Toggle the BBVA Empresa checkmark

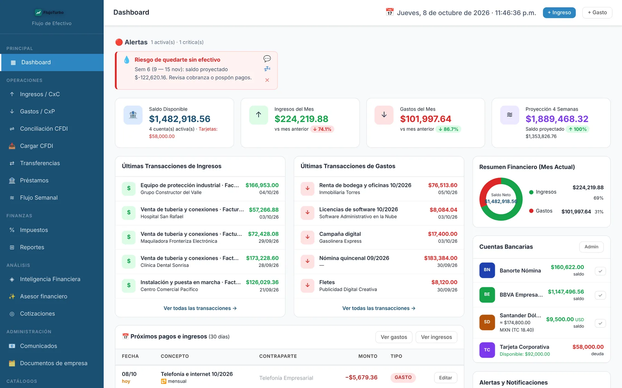pos(600,295)
